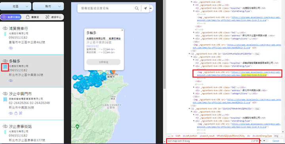Open the highlighted icon-map-icon-5-b.svg link

click(x=254, y=75)
